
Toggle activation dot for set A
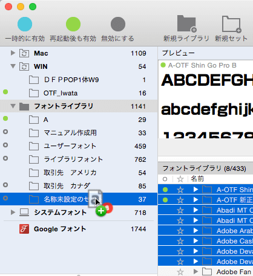pos(5,118)
